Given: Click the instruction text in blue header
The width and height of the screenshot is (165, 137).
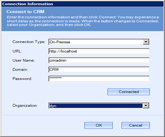Looking at the screenshot, I should 83,21.
